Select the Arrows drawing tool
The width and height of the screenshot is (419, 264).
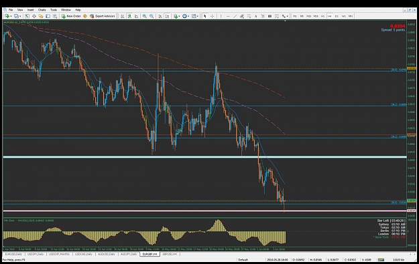tap(284, 16)
